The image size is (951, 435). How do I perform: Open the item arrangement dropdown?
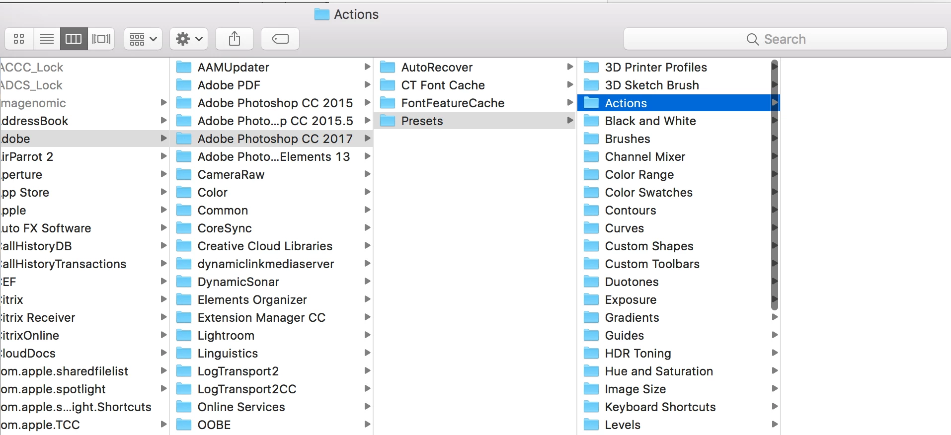click(x=143, y=39)
